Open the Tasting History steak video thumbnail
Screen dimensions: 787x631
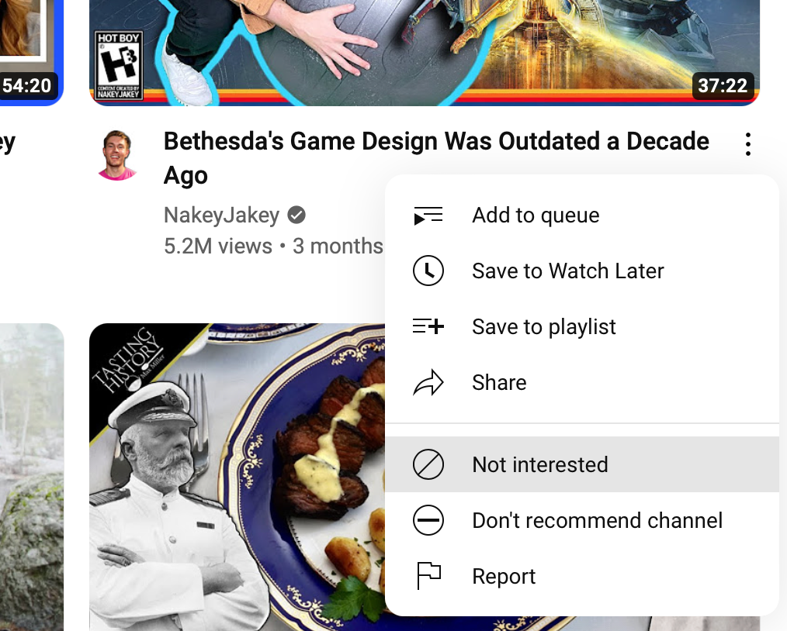click(x=237, y=477)
